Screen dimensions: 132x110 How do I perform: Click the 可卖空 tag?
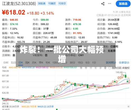[62, 3]
